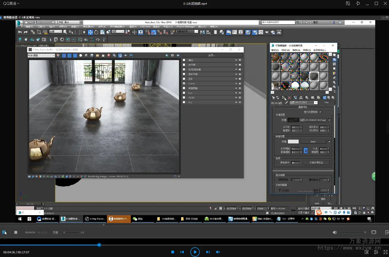Open the RGB color channel dropdown
The image size is (389, 257).
click(x=41, y=56)
